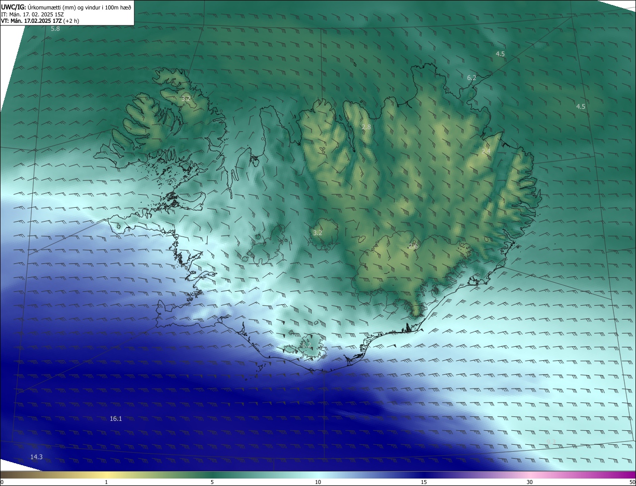Click the 'VT: Mán. 17.02.2025 17Z (+2 h)' line

pyautogui.click(x=40, y=21)
